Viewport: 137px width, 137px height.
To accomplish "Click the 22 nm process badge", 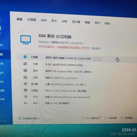I will point(98,59).
